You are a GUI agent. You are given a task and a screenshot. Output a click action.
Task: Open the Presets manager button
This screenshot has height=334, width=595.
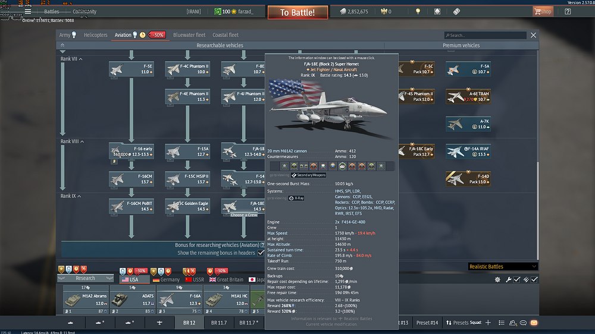[457, 323]
